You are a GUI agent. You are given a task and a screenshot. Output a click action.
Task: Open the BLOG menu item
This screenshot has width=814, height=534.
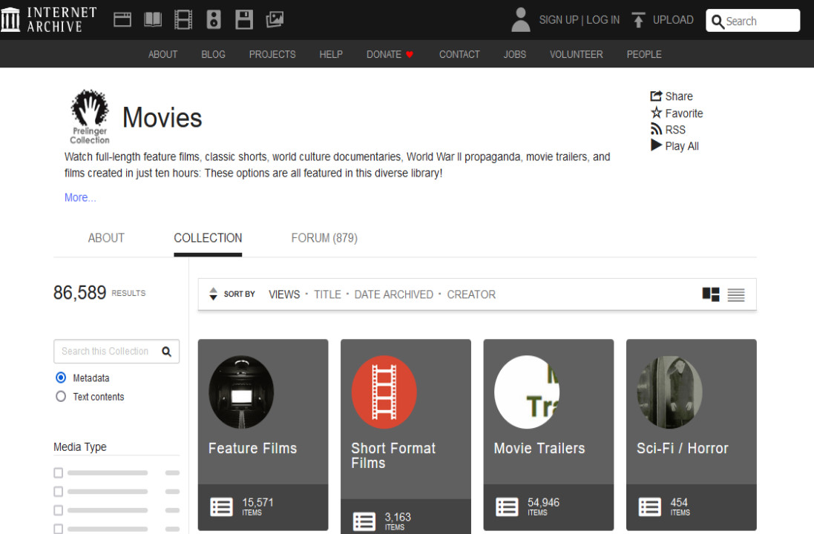click(x=214, y=54)
